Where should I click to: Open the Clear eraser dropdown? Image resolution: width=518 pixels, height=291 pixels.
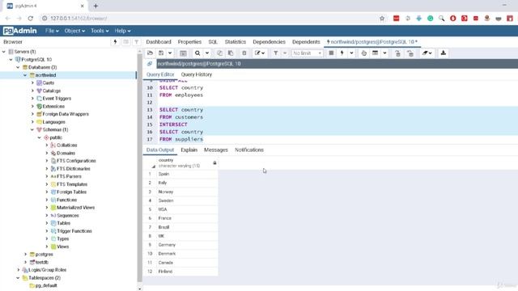point(427,53)
